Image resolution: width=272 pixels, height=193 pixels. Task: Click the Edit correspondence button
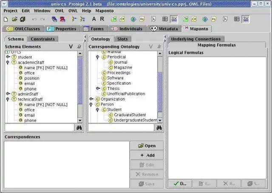point(147,165)
